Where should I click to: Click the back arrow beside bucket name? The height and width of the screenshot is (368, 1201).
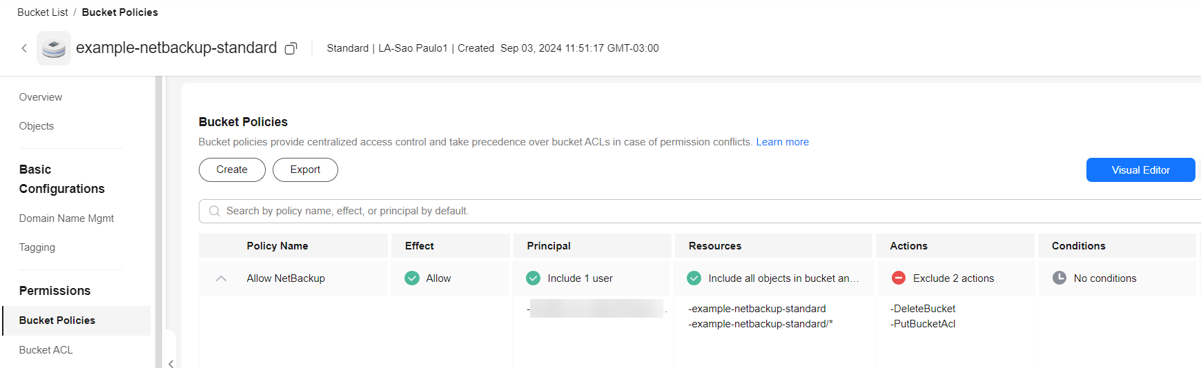coord(24,48)
